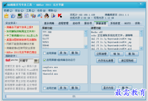Click the gray cylinder with blue disc icon
This screenshot has height=101, width=148.
(x=53, y=16)
